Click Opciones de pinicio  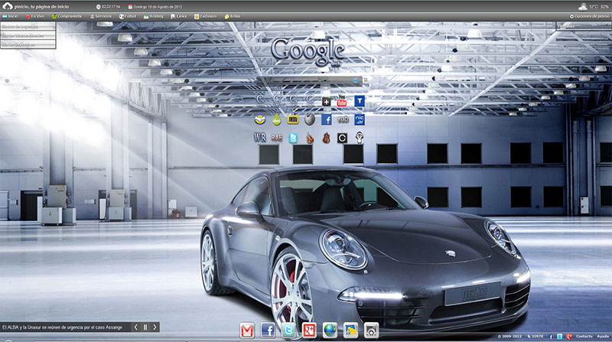[x=591, y=15]
